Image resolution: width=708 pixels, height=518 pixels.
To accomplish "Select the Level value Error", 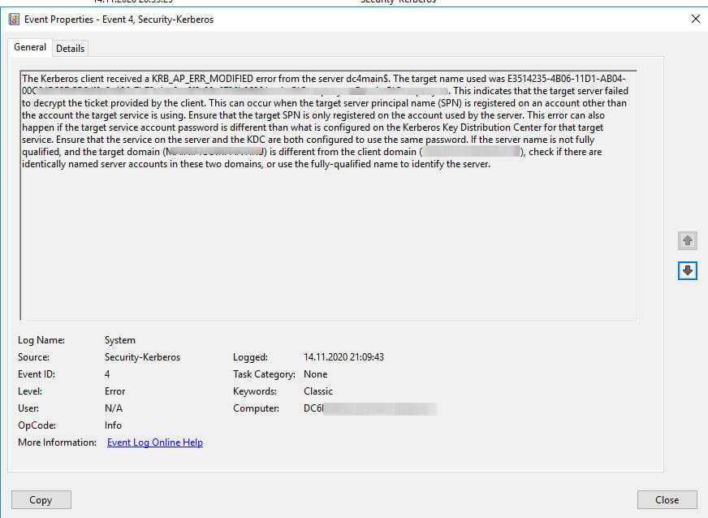I will (114, 391).
